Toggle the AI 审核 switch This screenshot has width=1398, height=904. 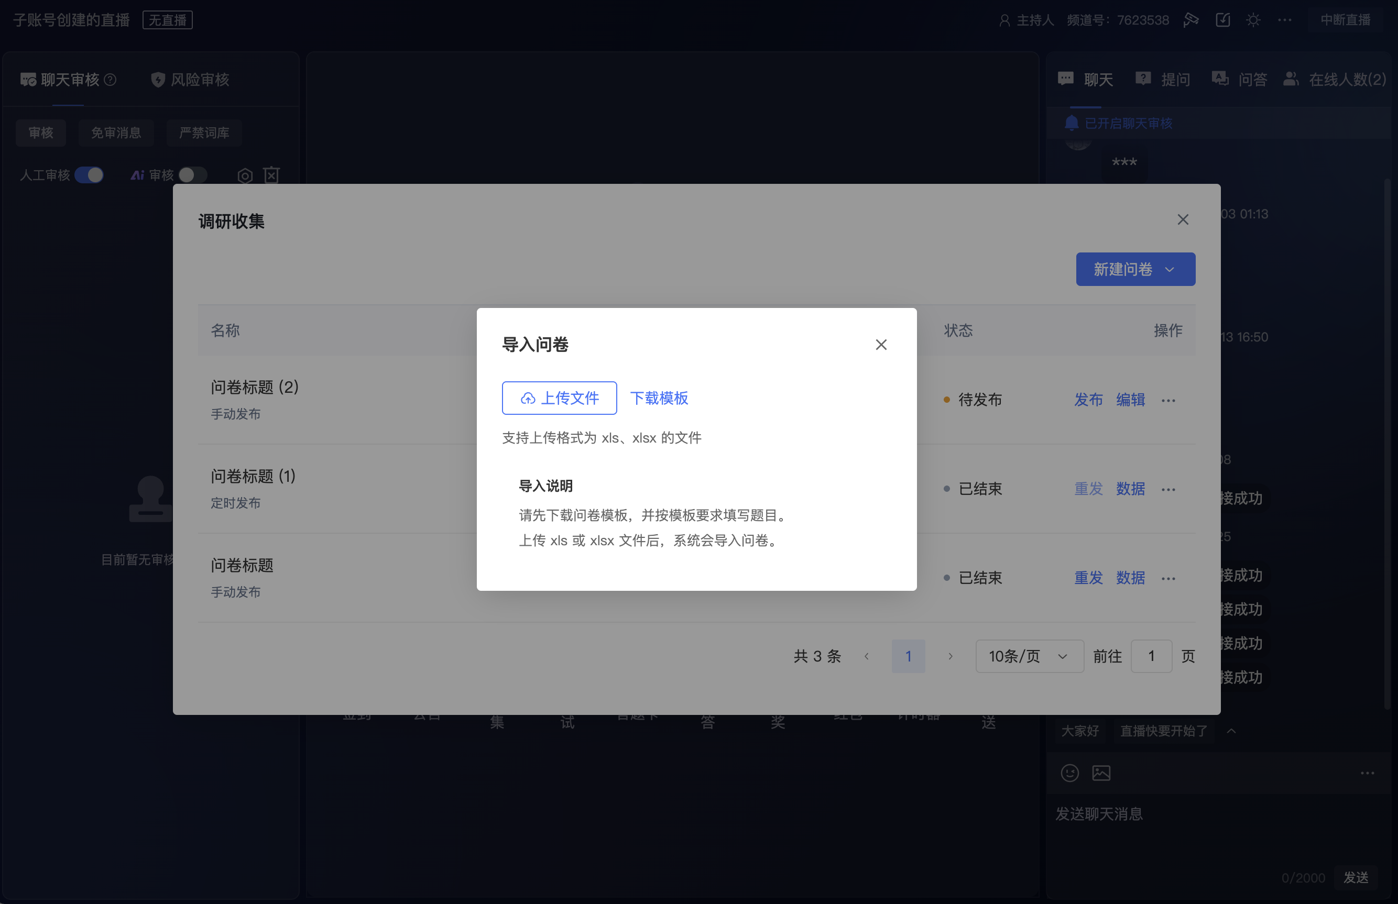click(x=193, y=175)
